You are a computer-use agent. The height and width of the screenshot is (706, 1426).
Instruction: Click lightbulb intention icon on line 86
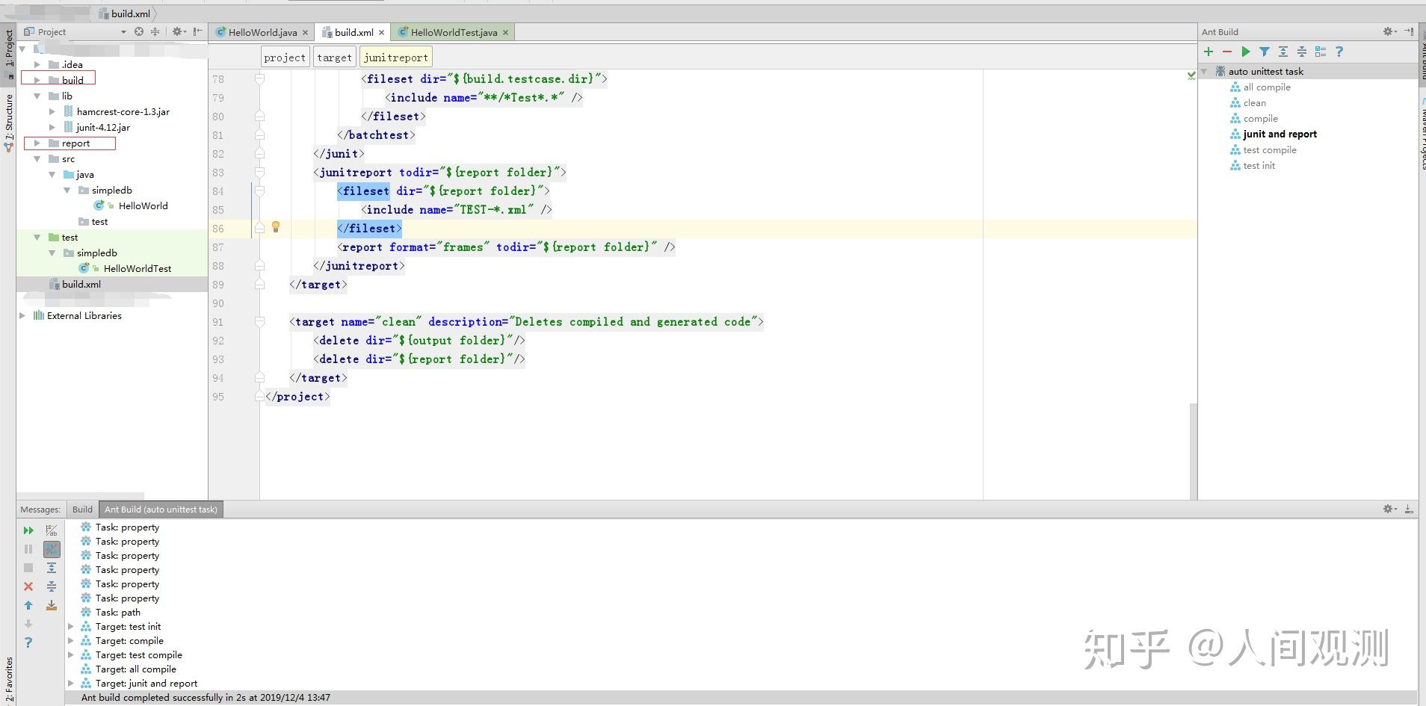pos(276,227)
